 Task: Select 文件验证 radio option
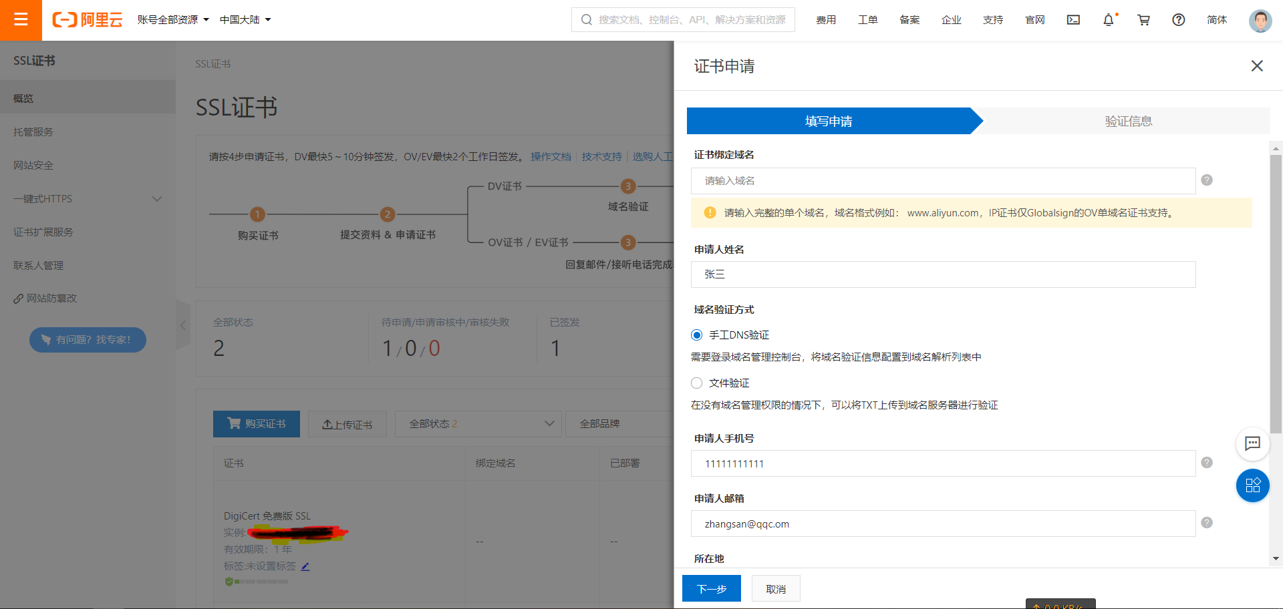click(696, 383)
